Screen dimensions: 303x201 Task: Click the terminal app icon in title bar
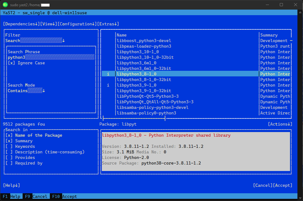click(x=5, y=5)
